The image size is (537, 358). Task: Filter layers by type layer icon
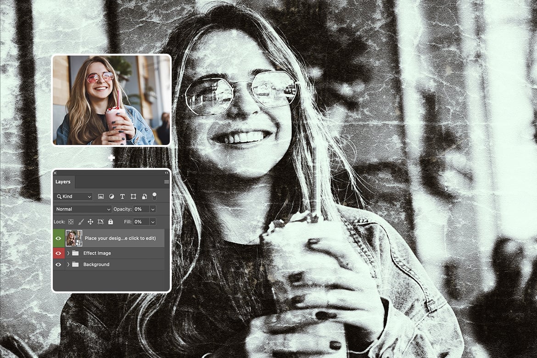(x=122, y=196)
